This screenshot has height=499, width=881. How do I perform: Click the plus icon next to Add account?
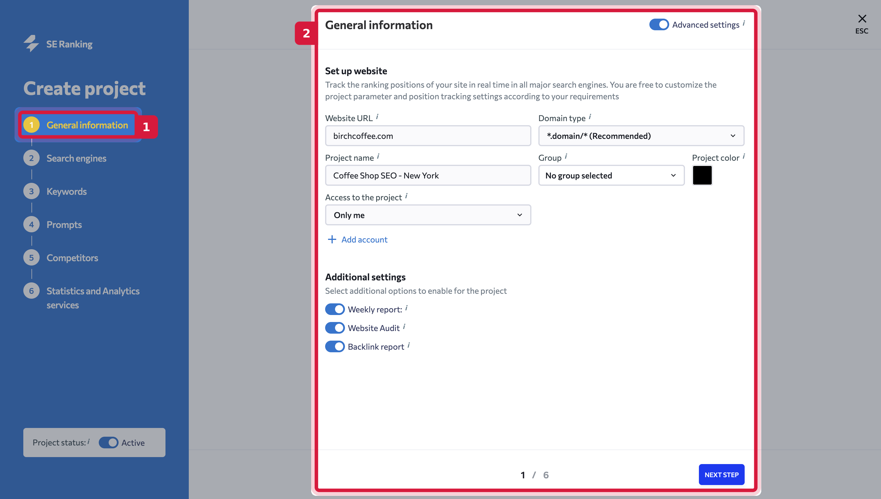pos(332,239)
